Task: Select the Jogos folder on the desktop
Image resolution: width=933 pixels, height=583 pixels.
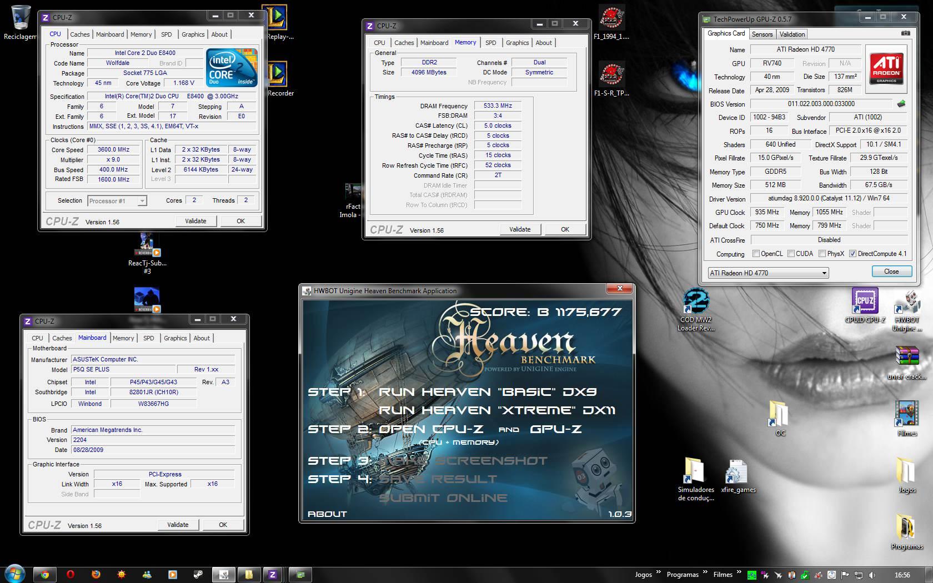Action: point(907,476)
